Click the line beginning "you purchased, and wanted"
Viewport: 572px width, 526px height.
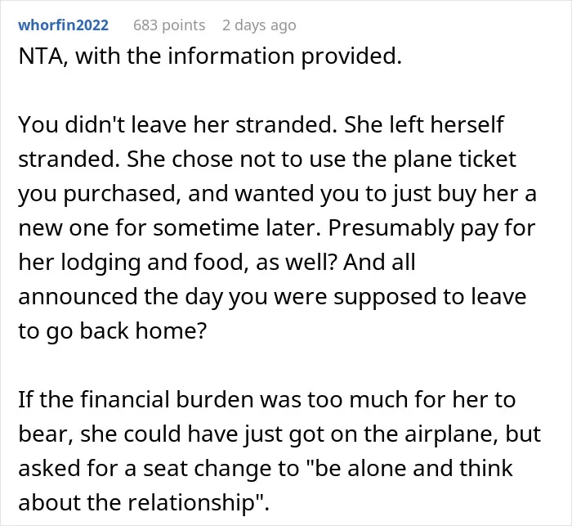coord(277,194)
